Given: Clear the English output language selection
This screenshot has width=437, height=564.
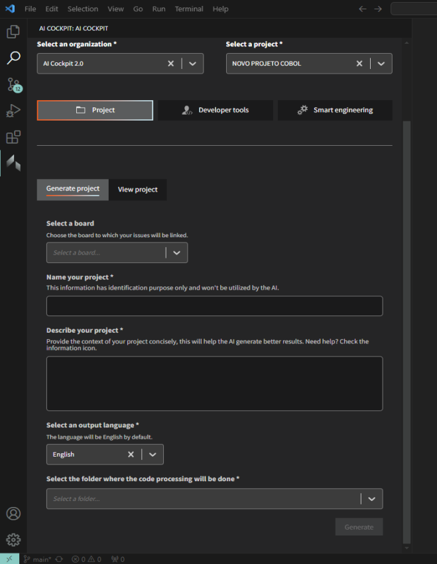Looking at the screenshot, I should [131, 455].
